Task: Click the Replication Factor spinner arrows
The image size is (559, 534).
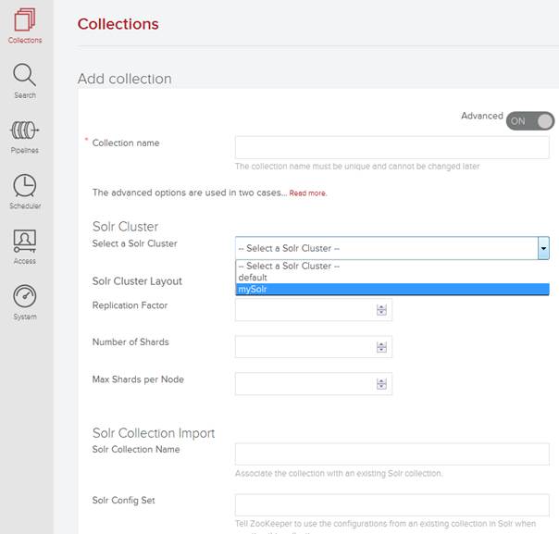Action: click(380, 310)
